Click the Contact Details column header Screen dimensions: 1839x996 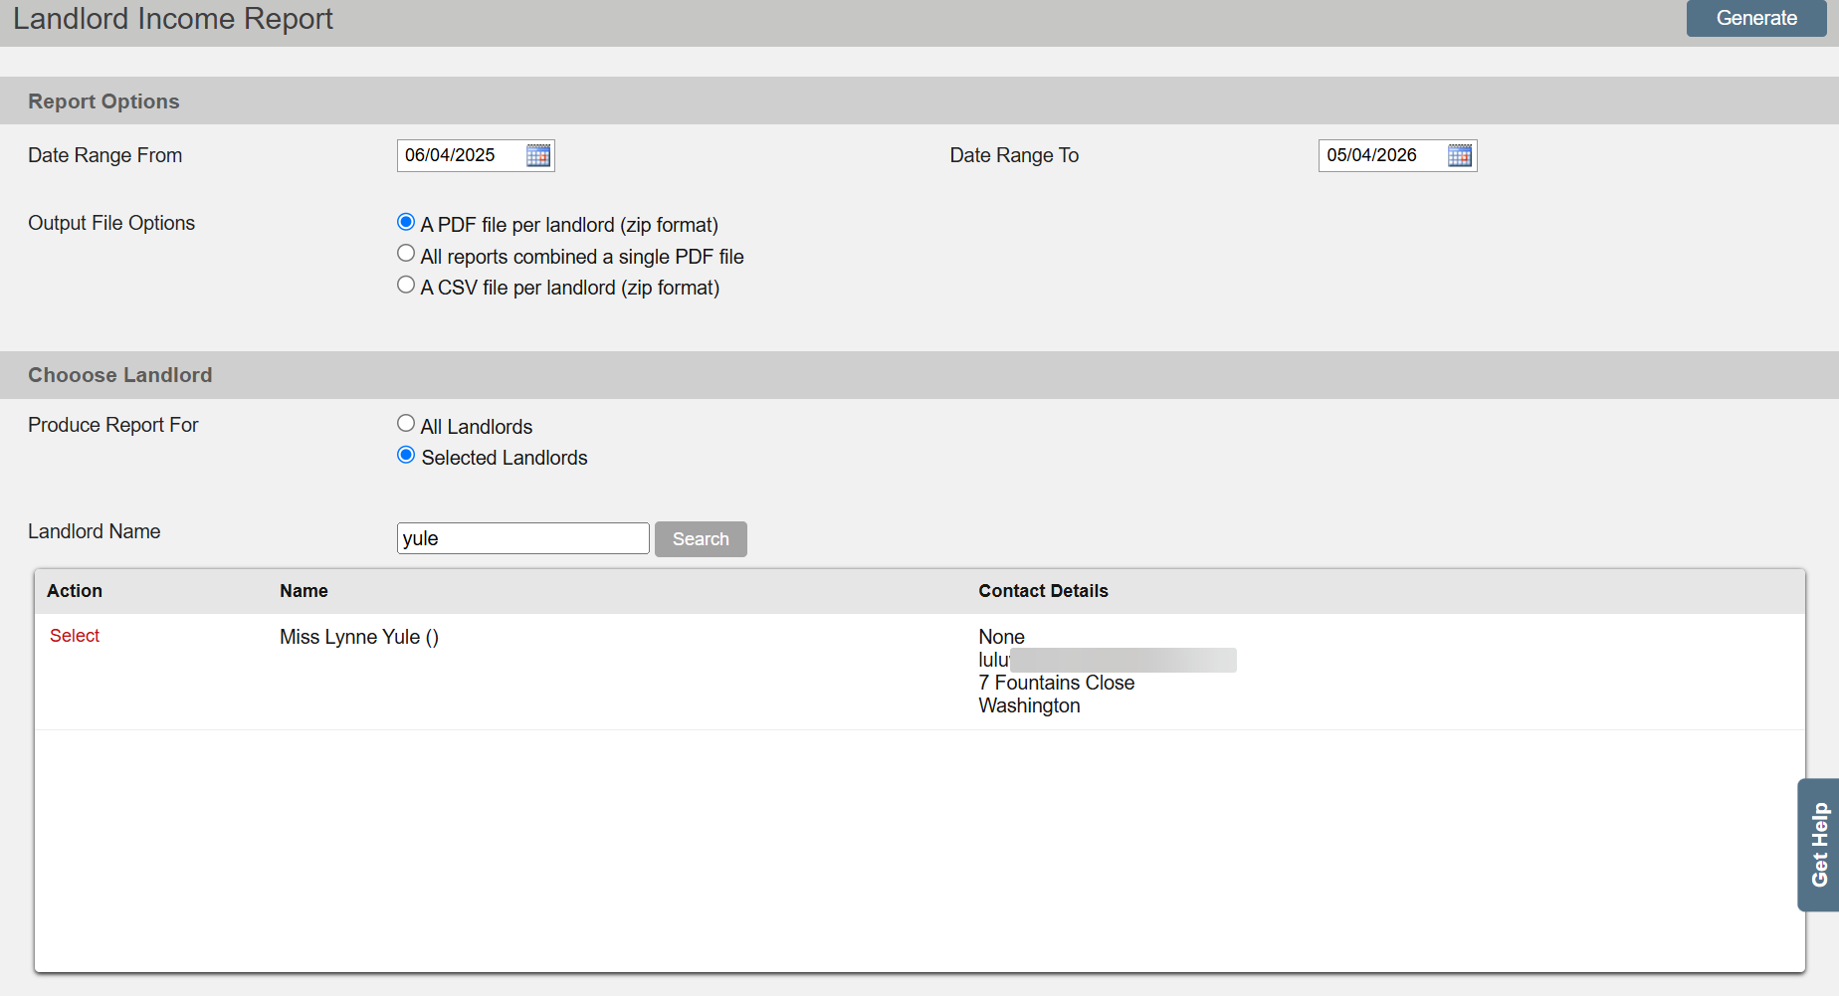point(1043,591)
